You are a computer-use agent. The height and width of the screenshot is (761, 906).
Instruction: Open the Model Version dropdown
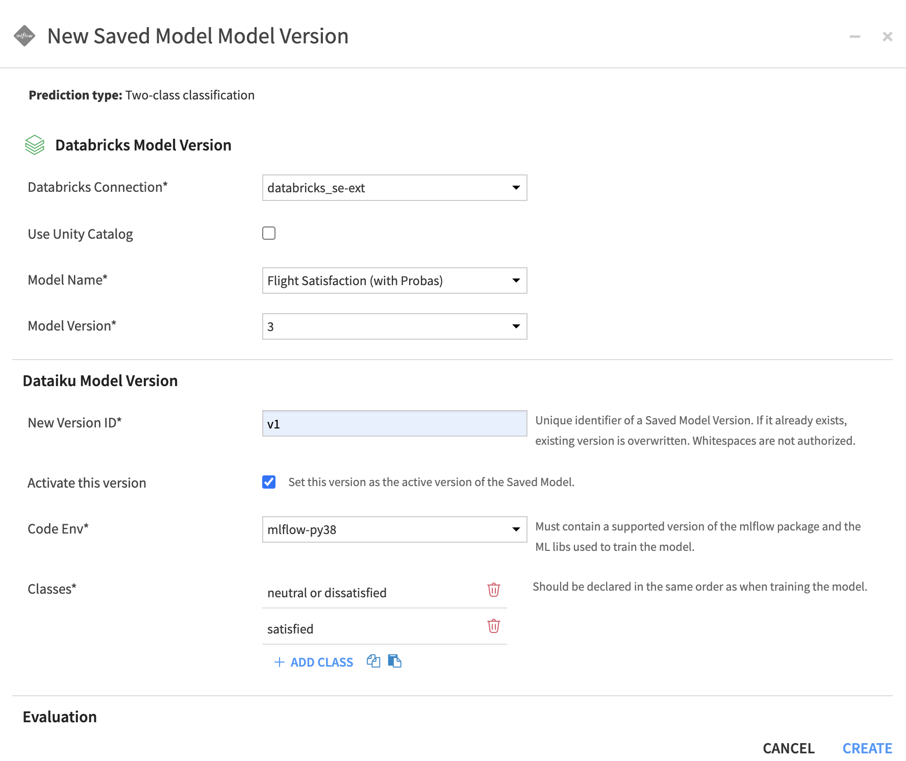click(x=394, y=326)
